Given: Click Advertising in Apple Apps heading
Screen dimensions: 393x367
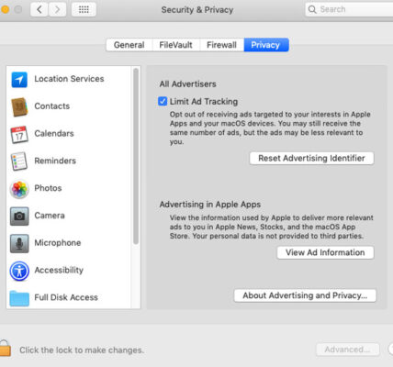Looking at the screenshot, I should point(210,205).
